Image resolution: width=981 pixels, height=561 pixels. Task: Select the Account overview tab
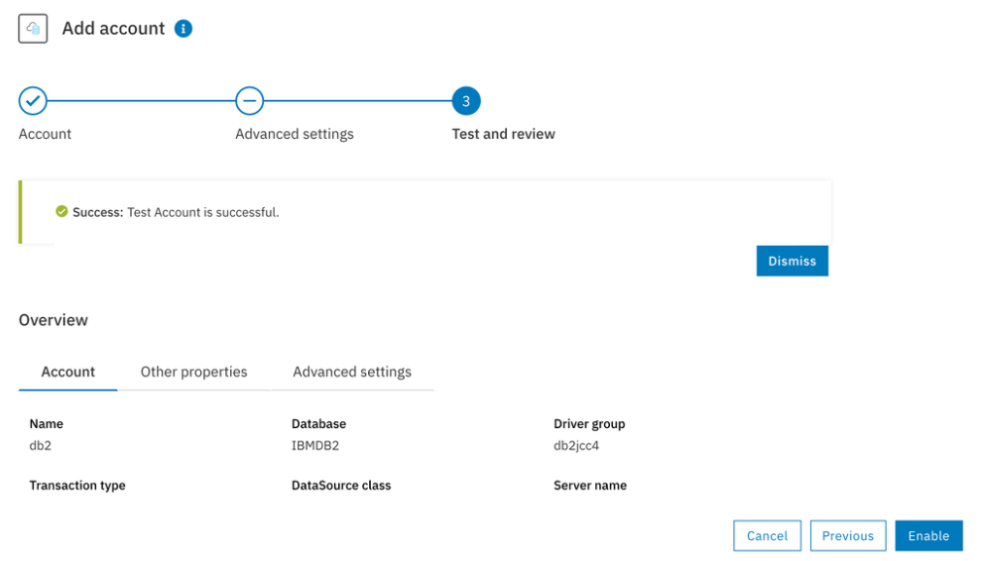tap(68, 372)
